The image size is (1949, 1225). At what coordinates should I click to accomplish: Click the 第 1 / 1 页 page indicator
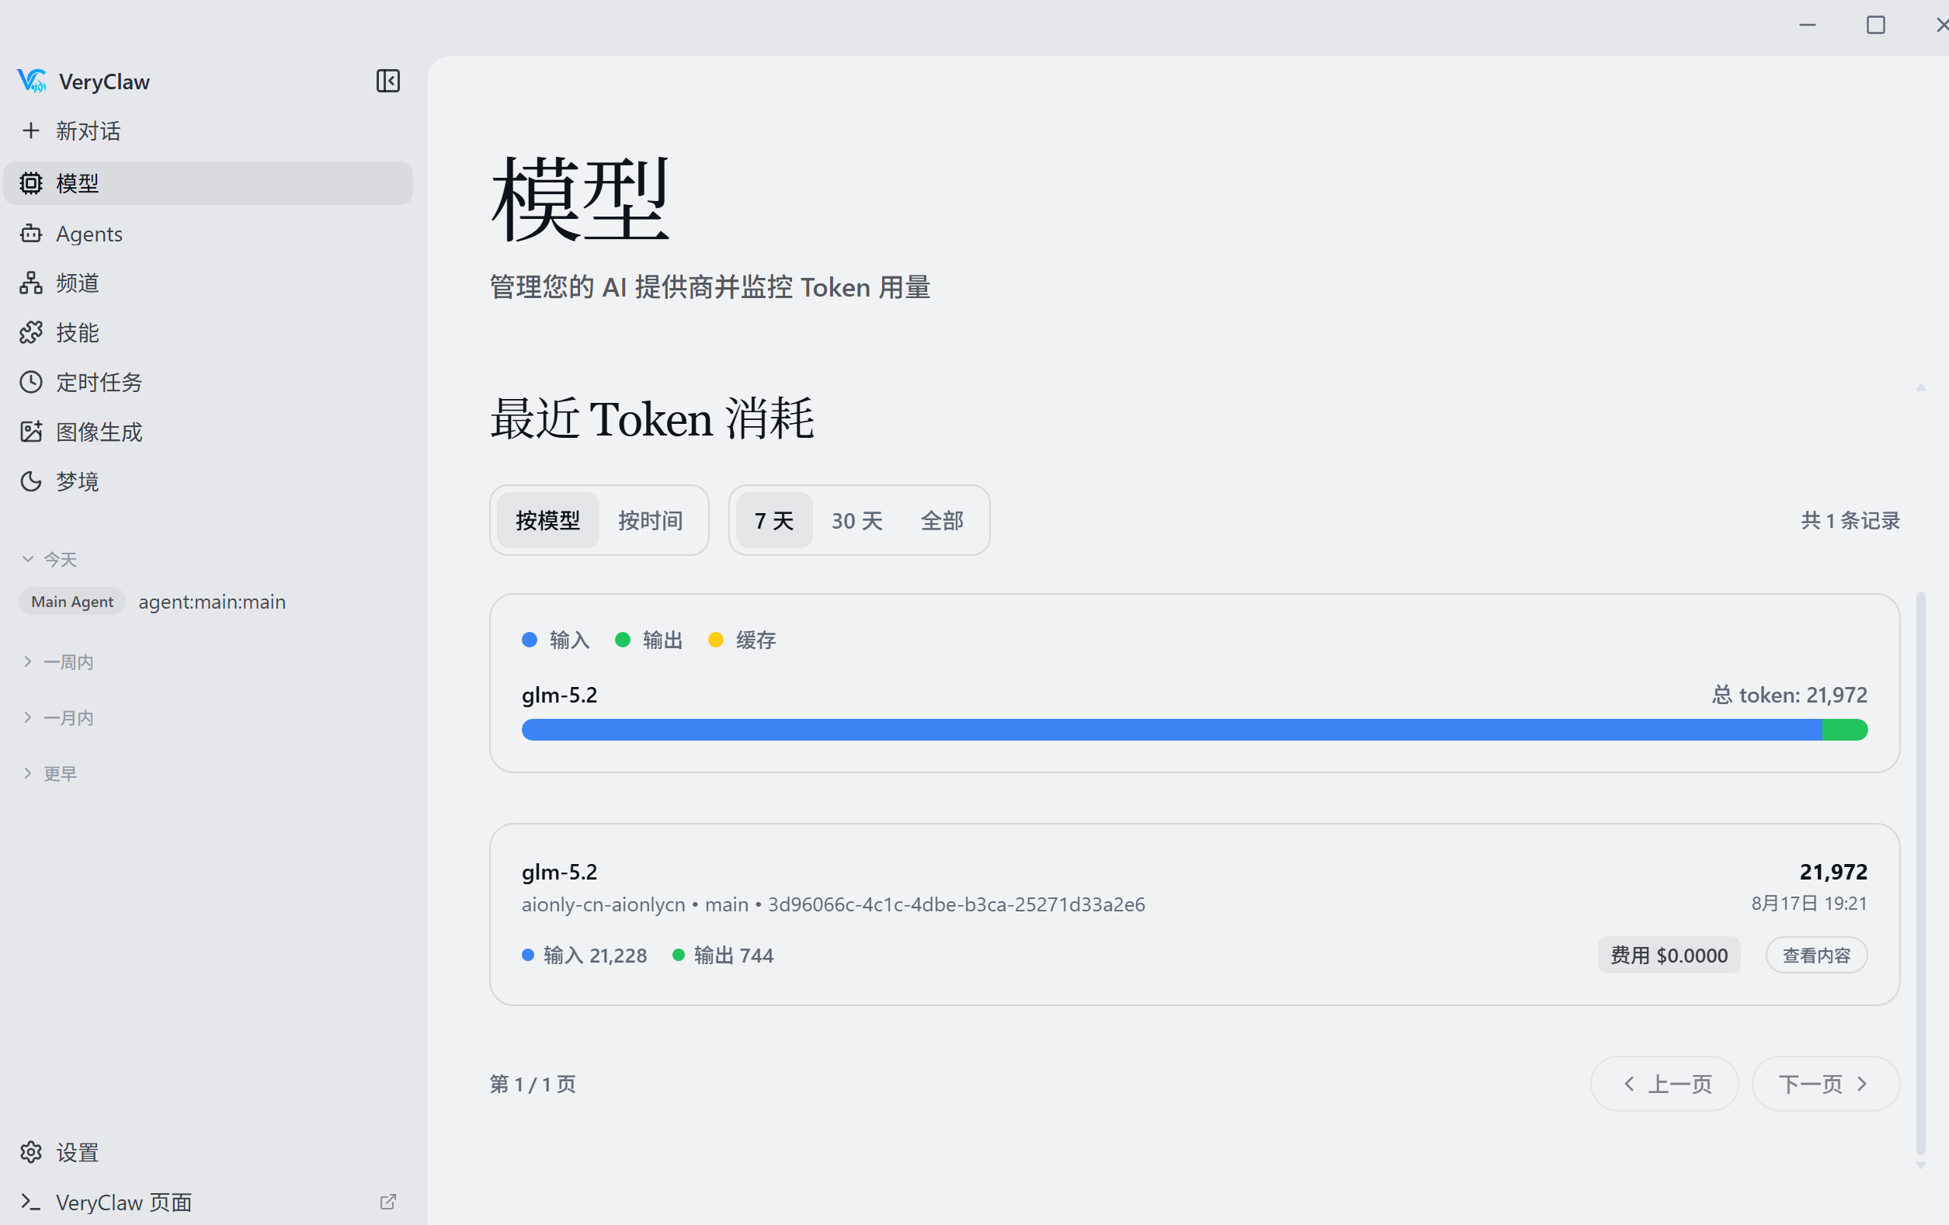[533, 1084]
